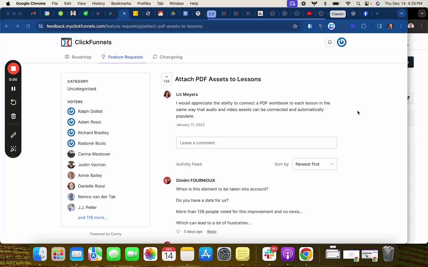Image resolution: width=428 pixels, height=267 pixels.
Task: Open the notifications bell
Action: click(330, 42)
